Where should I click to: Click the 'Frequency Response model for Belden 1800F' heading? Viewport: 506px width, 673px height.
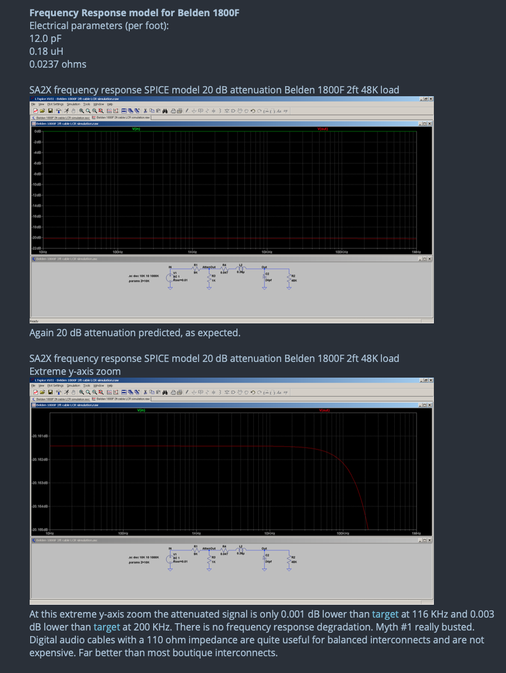coord(134,13)
